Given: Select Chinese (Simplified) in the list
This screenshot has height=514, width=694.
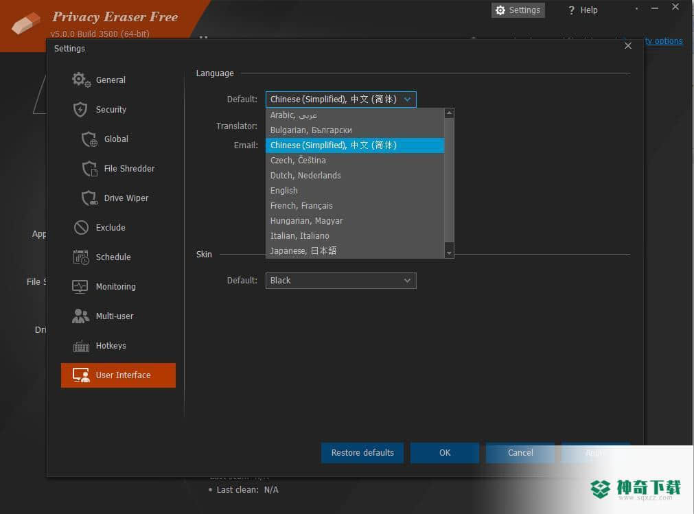Looking at the screenshot, I should pos(355,145).
